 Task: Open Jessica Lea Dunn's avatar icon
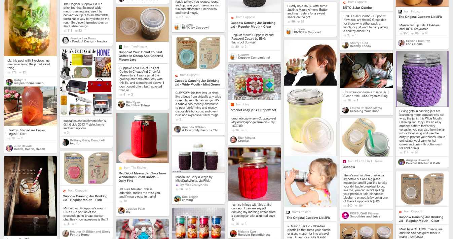click(x=65, y=40)
